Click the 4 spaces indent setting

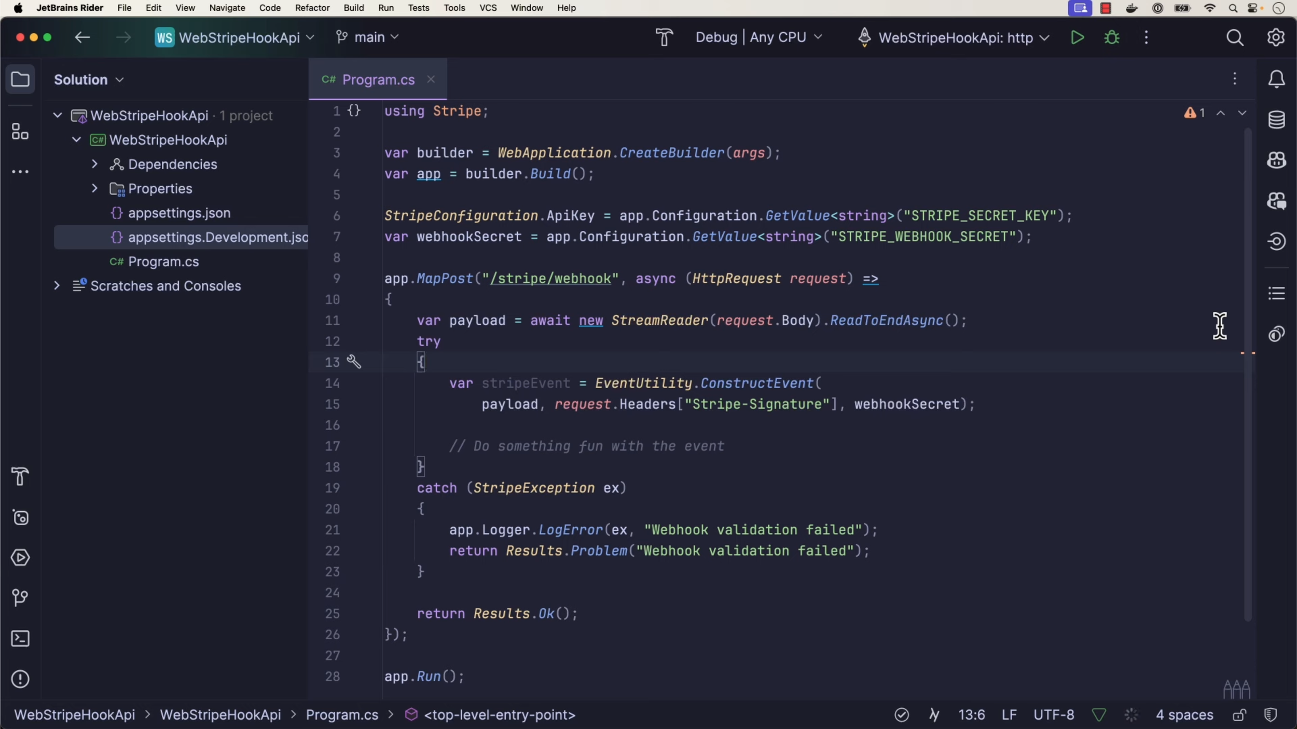point(1184,715)
